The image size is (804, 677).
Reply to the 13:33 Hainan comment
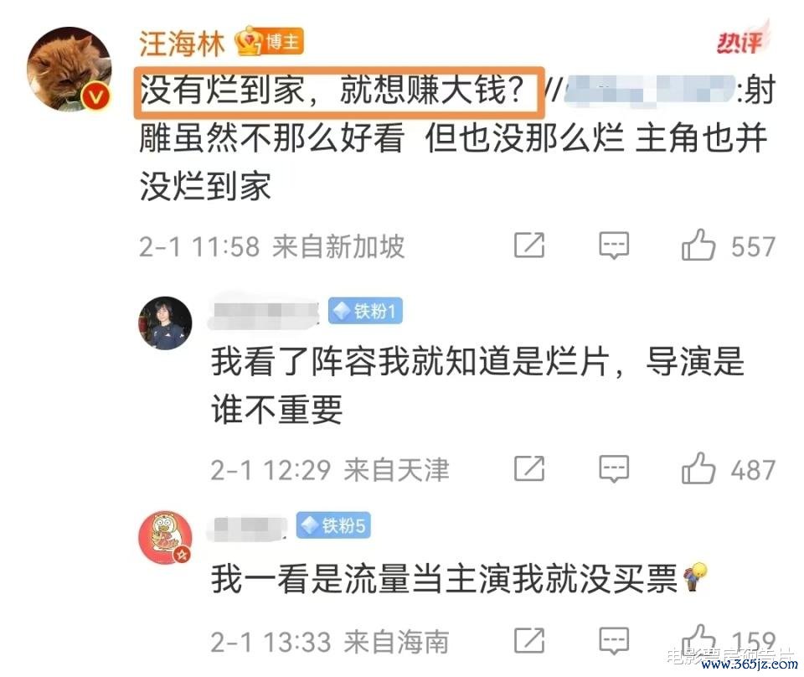tap(614, 641)
